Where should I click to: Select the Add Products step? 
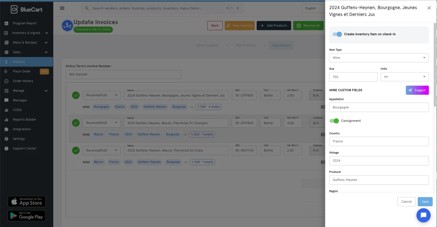tap(246, 45)
